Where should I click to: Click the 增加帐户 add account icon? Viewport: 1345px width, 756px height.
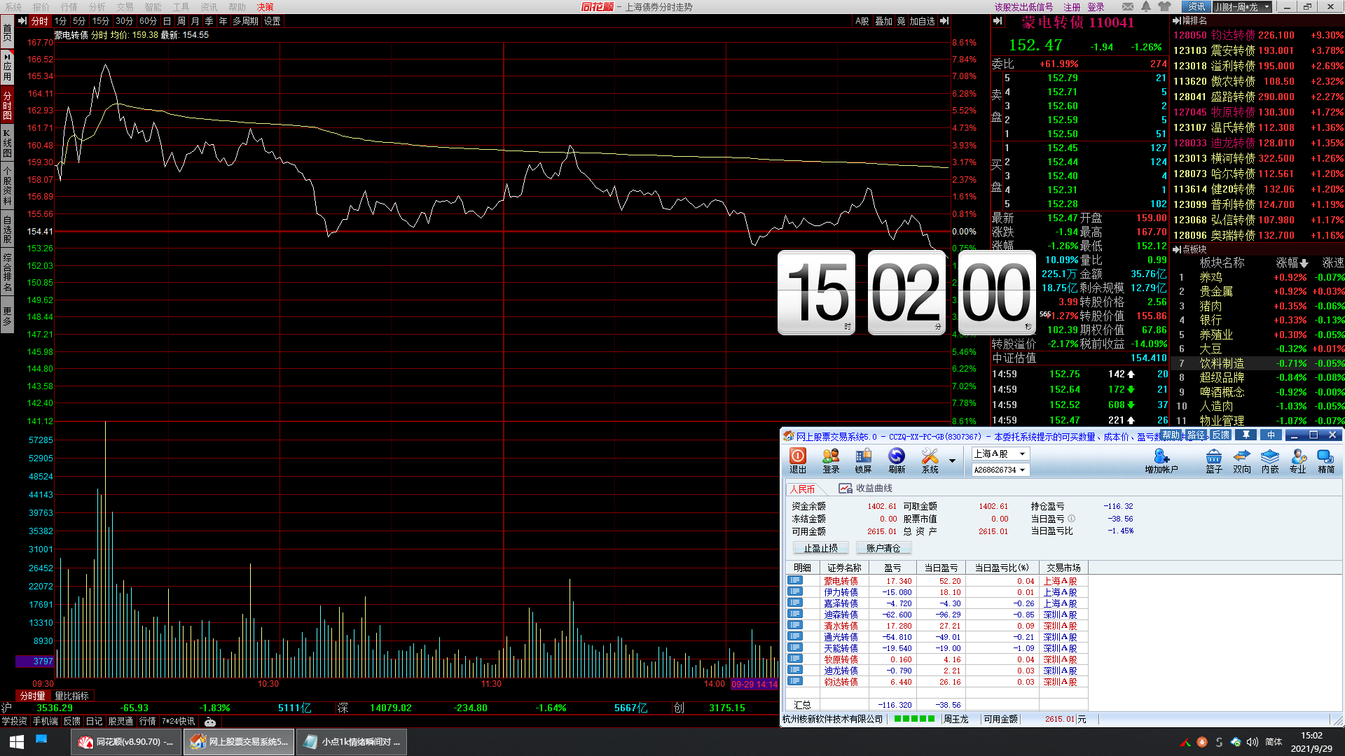coord(1161,461)
